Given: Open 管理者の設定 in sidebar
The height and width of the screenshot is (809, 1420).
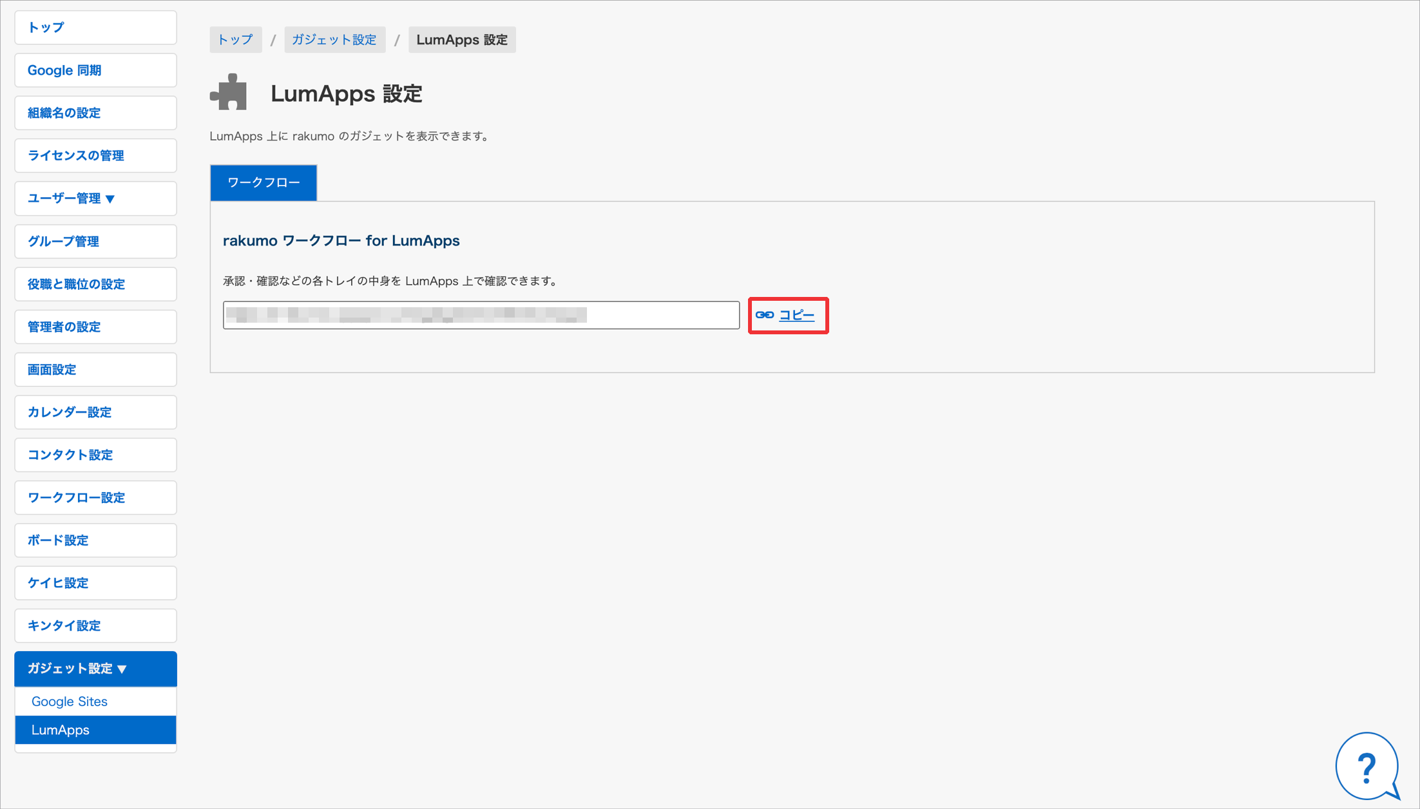Looking at the screenshot, I should [x=95, y=327].
